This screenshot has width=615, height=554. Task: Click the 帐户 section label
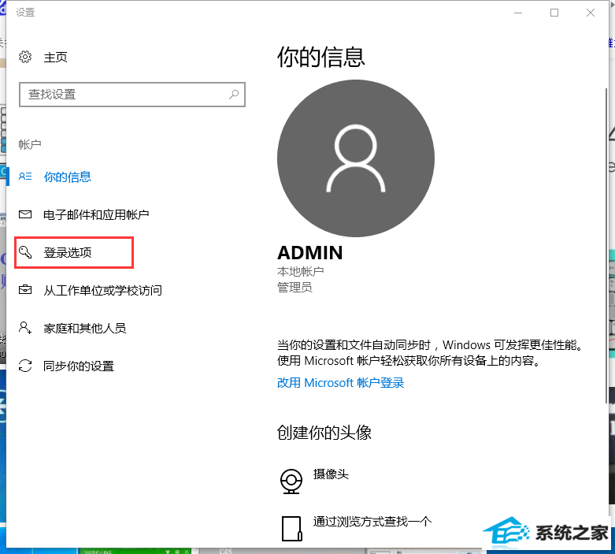click(30, 144)
